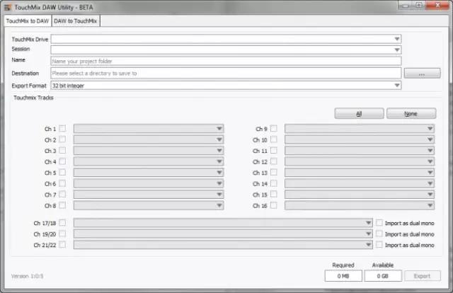Open the Ch 15 track dropdown
The height and width of the screenshot is (293, 453).
[x=360, y=195]
